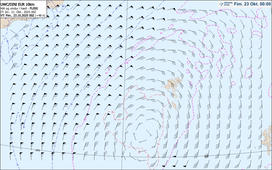Click the 'Fim. 23 Okt. 00:00' date header
Image resolution: width=272 pixels, height=170 pixels.
(x=252, y=4)
